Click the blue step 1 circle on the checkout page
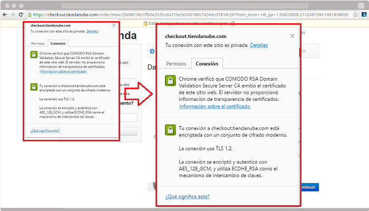Viewport: 369px width, 211px height. 152,51
